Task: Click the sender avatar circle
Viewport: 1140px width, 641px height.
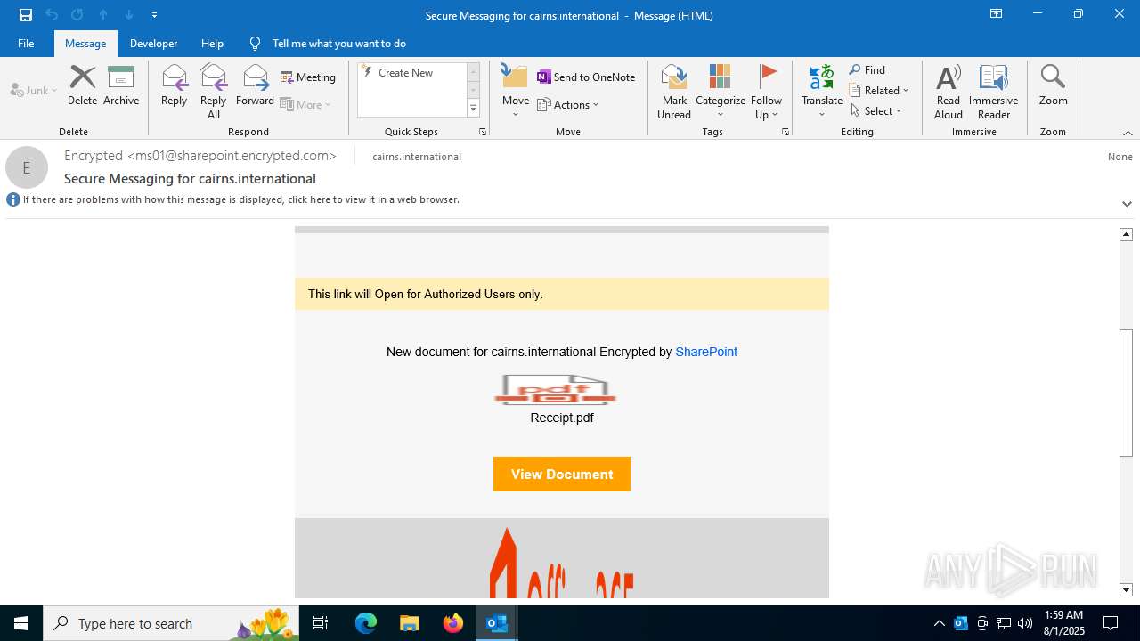Action: (27, 167)
